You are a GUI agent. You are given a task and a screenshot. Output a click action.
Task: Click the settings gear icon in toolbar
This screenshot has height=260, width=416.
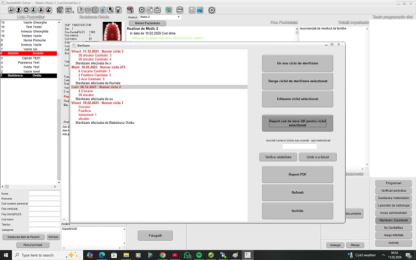[x=212, y=10]
